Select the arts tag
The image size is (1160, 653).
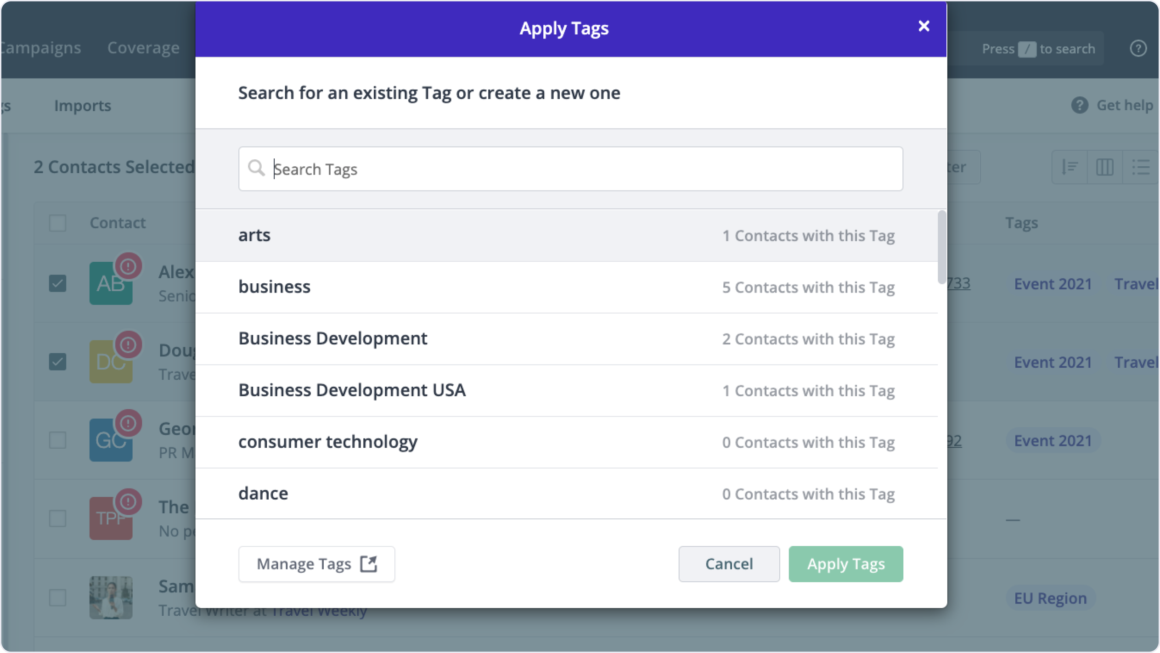pyautogui.click(x=567, y=236)
